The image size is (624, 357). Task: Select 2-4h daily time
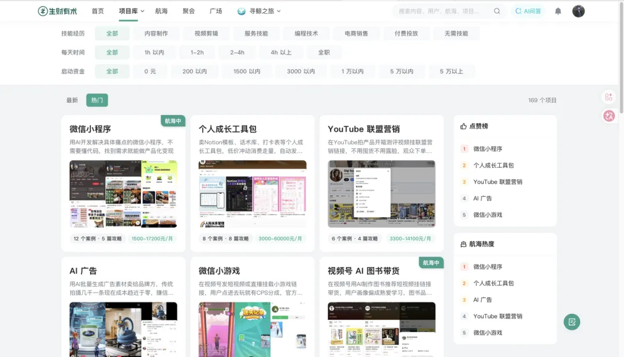pyautogui.click(x=237, y=52)
